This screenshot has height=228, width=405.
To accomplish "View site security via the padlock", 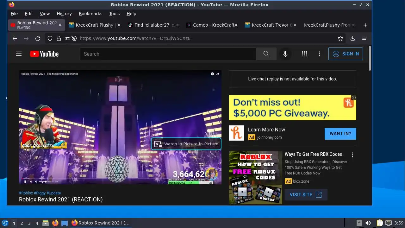I will tap(59, 38).
